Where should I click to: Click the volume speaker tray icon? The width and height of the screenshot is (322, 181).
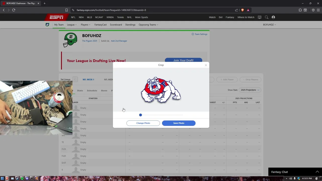point(291,178)
